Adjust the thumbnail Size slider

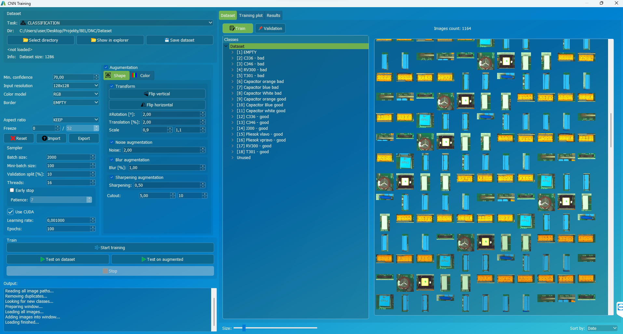[x=244, y=328]
